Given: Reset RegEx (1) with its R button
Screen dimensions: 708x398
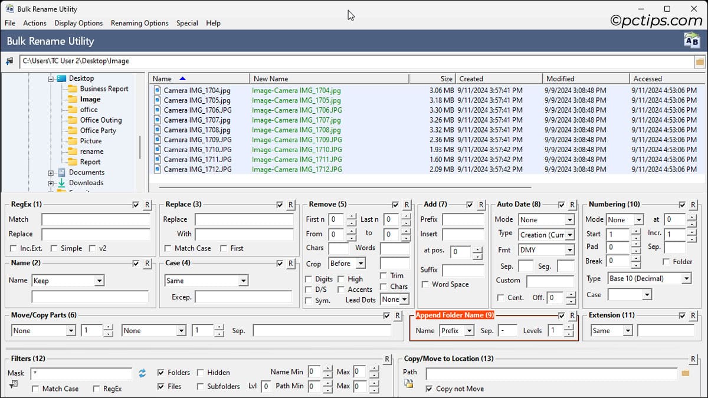Looking at the screenshot, I should click(147, 205).
